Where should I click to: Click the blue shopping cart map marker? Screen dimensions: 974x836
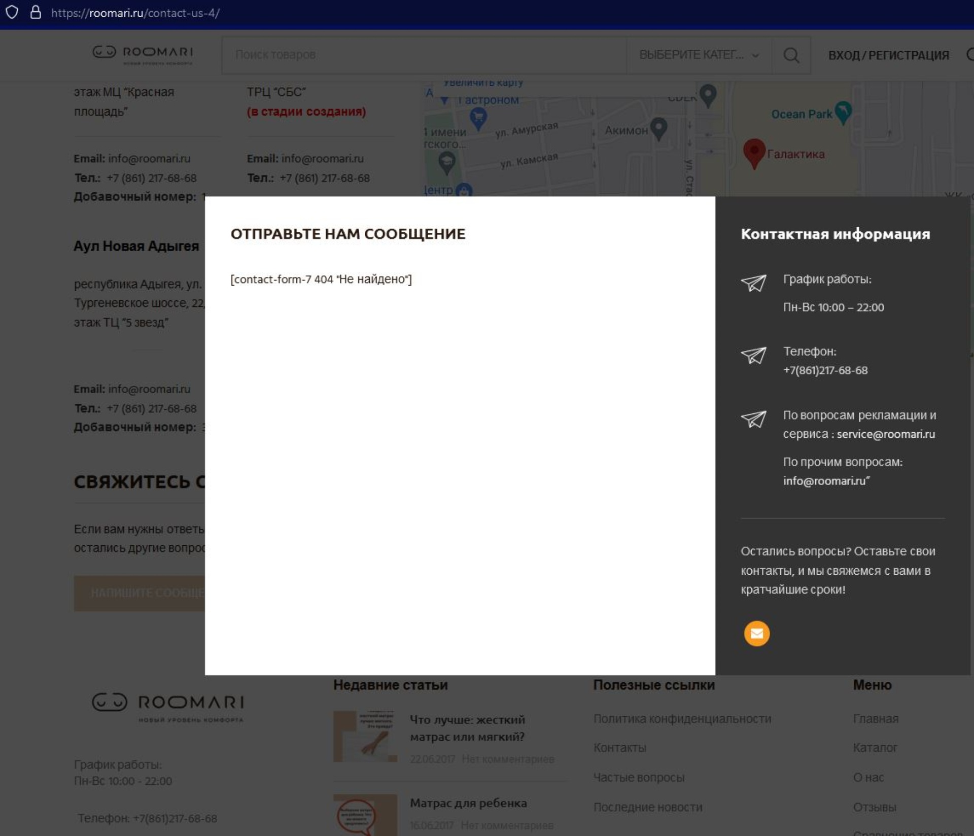478,119
